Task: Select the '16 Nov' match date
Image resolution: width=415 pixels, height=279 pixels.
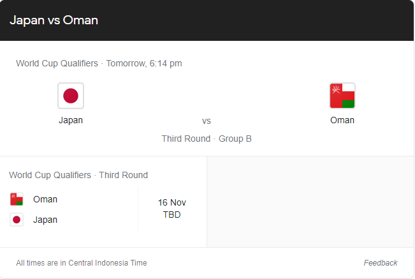Action: click(172, 202)
